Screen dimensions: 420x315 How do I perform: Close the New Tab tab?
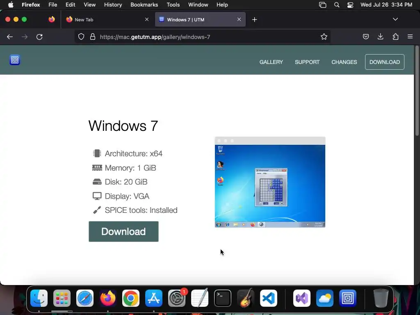147,19
